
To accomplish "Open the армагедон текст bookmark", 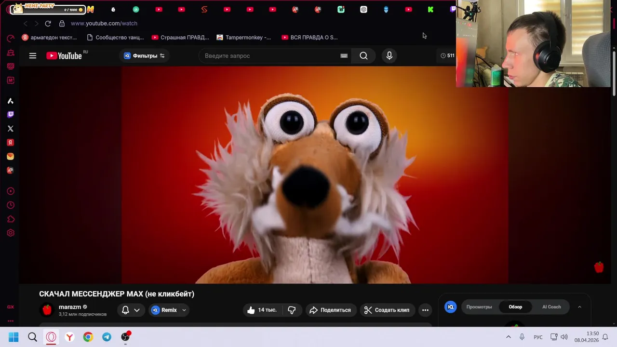I will click(49, 37).
